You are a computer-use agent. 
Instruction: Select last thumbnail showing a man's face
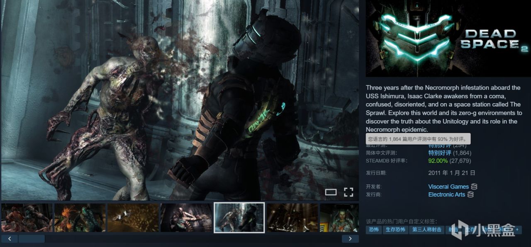click(x=339, y=218)
